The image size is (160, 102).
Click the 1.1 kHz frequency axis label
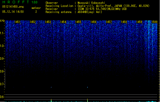click(2, 33)
